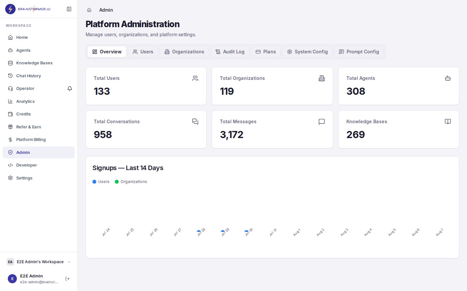Open Developer in the sidebar
Image resolution: width=467 pixels, height=291 pixels.
(39, 165)
